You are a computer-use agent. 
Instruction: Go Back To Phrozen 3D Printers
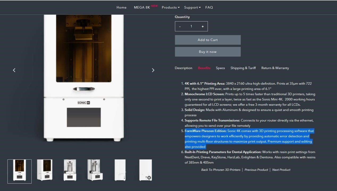coord(221,170)
